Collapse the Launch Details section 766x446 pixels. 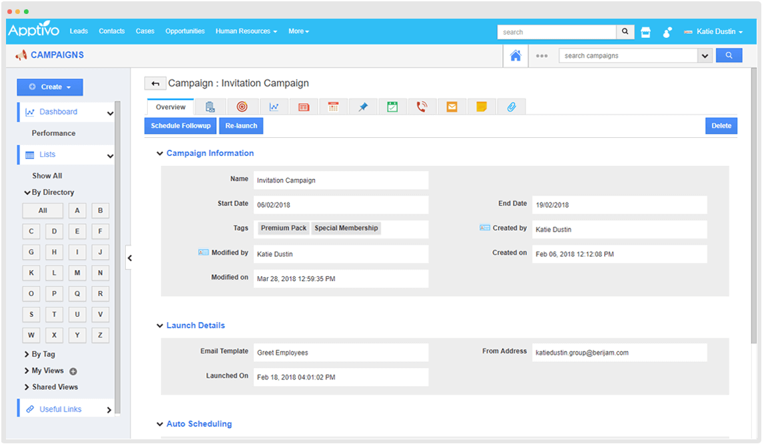coord(160,326)
